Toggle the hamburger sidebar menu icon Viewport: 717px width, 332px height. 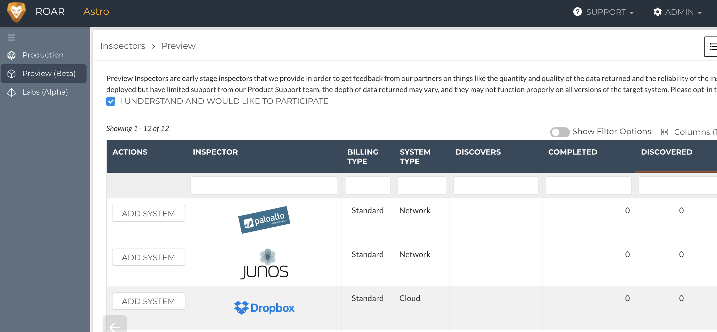click(x=11, y=38)
